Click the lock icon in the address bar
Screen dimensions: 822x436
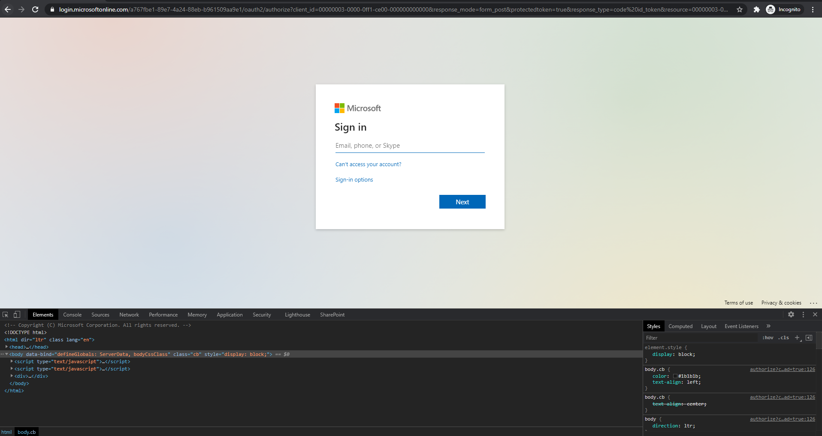click(x=52, y=9)
